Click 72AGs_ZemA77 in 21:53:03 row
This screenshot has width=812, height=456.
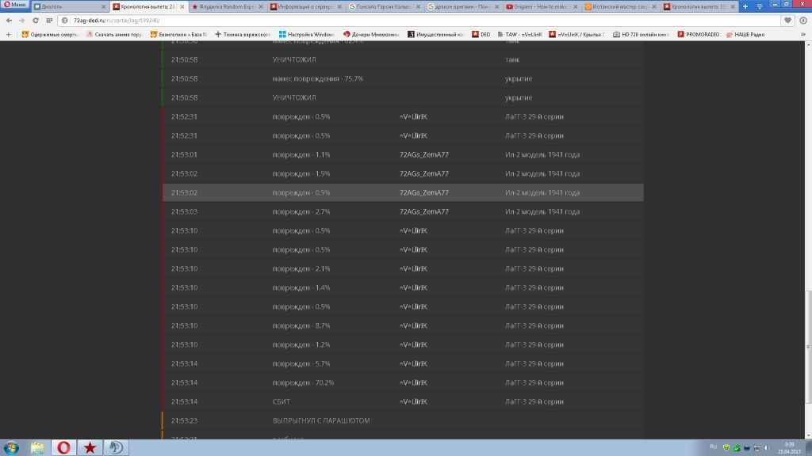click(x=424, y=211)
